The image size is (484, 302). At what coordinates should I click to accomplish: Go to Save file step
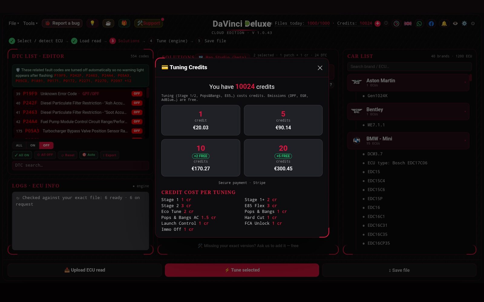[x=211, y=41]
